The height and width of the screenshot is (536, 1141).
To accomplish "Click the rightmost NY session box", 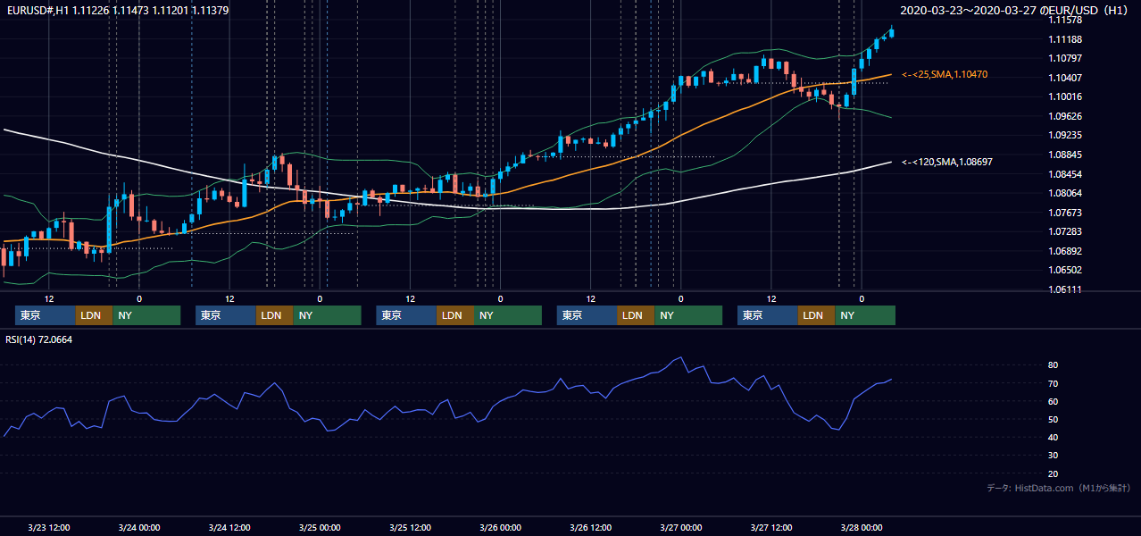I will point(865,315).
